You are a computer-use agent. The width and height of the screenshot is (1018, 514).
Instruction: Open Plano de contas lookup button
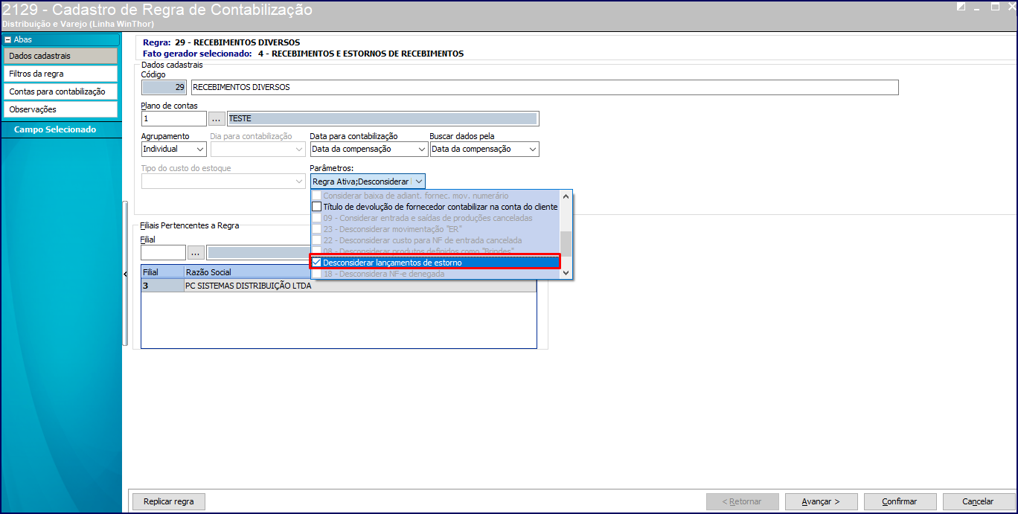(x=217, y=118)
